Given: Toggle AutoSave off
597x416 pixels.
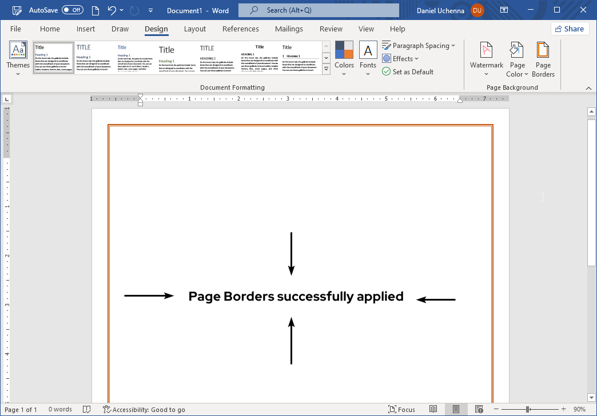Looking at the screenshot, I should 73,10.
